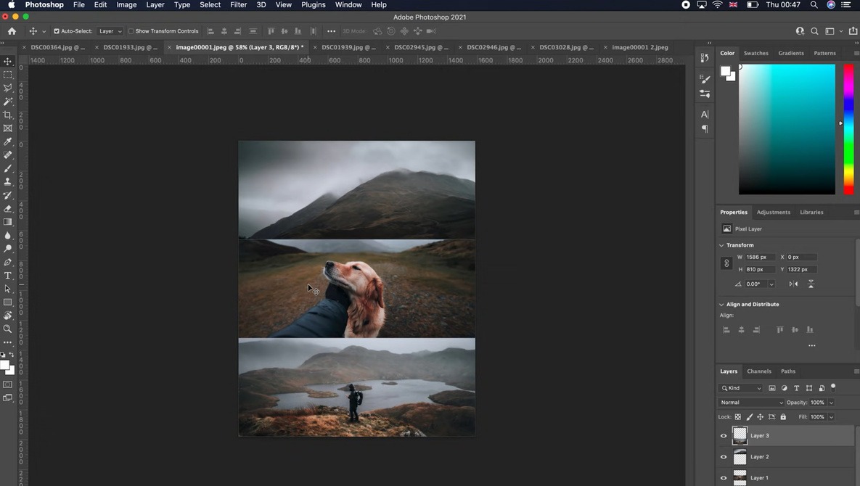Collapse the Align and Distribute section
Screen dimensions: 860x486
click(x=721, y=305)
